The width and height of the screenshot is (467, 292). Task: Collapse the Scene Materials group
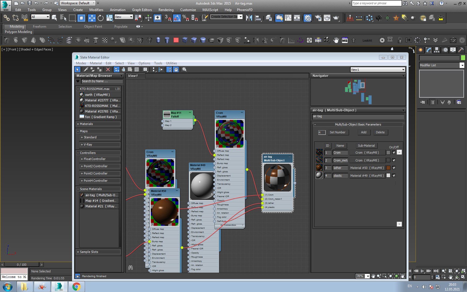(x=98, y=189)
